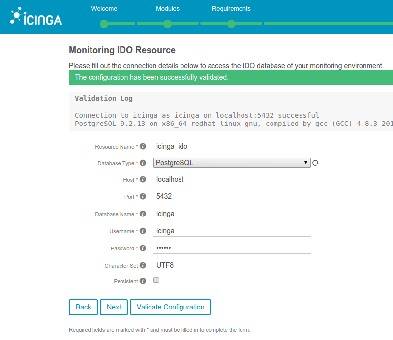Click info icon next to Resource Name
Viewport: 393px width, 340px height.
pos(143,146)
